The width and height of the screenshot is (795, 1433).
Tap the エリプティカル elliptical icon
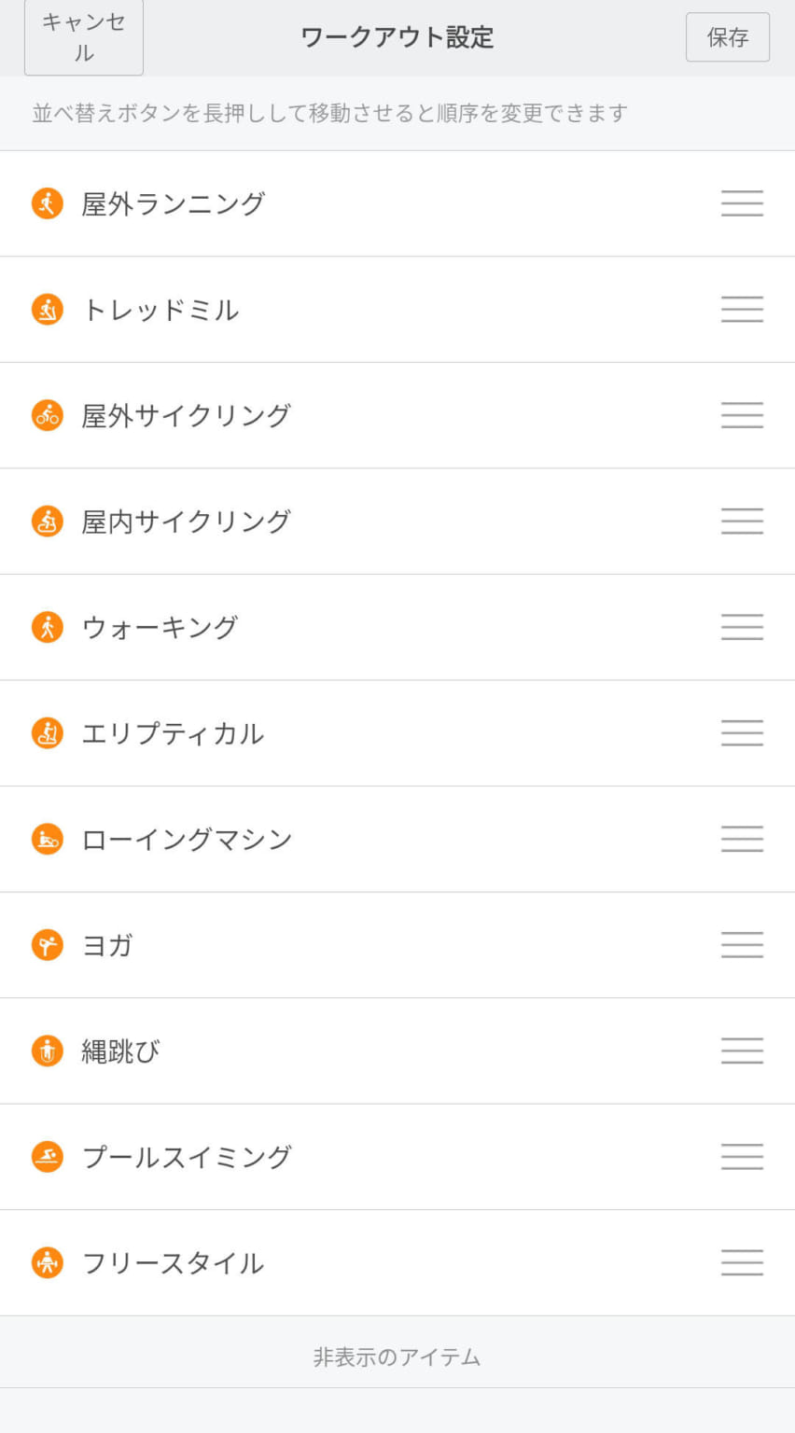click(x=48, y=733)
